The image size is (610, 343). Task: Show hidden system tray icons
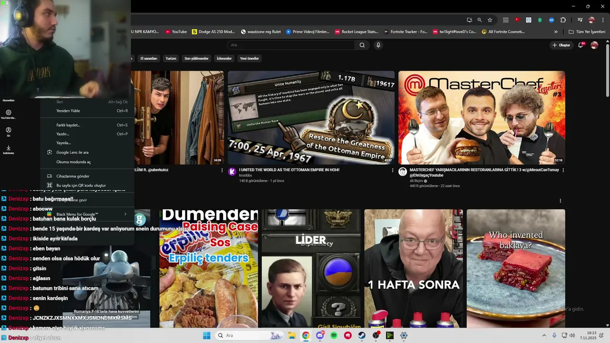point(544,335)
